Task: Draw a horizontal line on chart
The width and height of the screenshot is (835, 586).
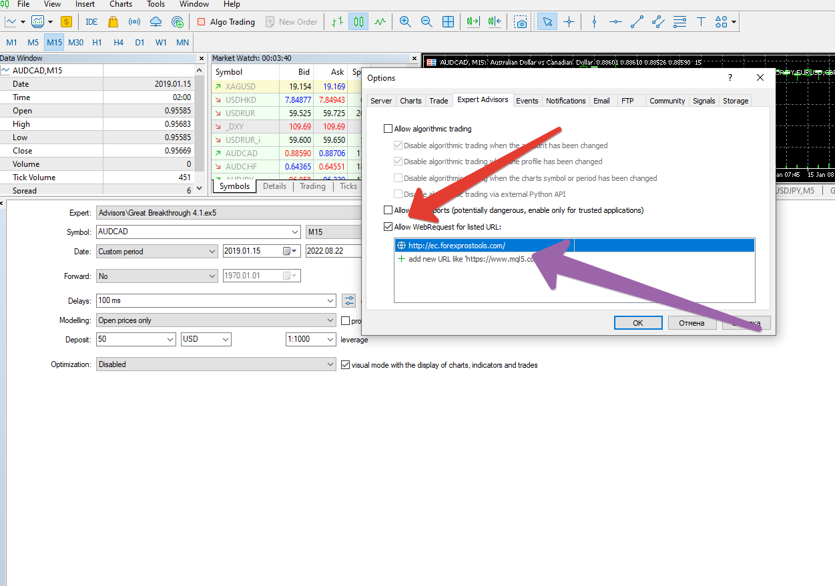Action: pos(615,21)
